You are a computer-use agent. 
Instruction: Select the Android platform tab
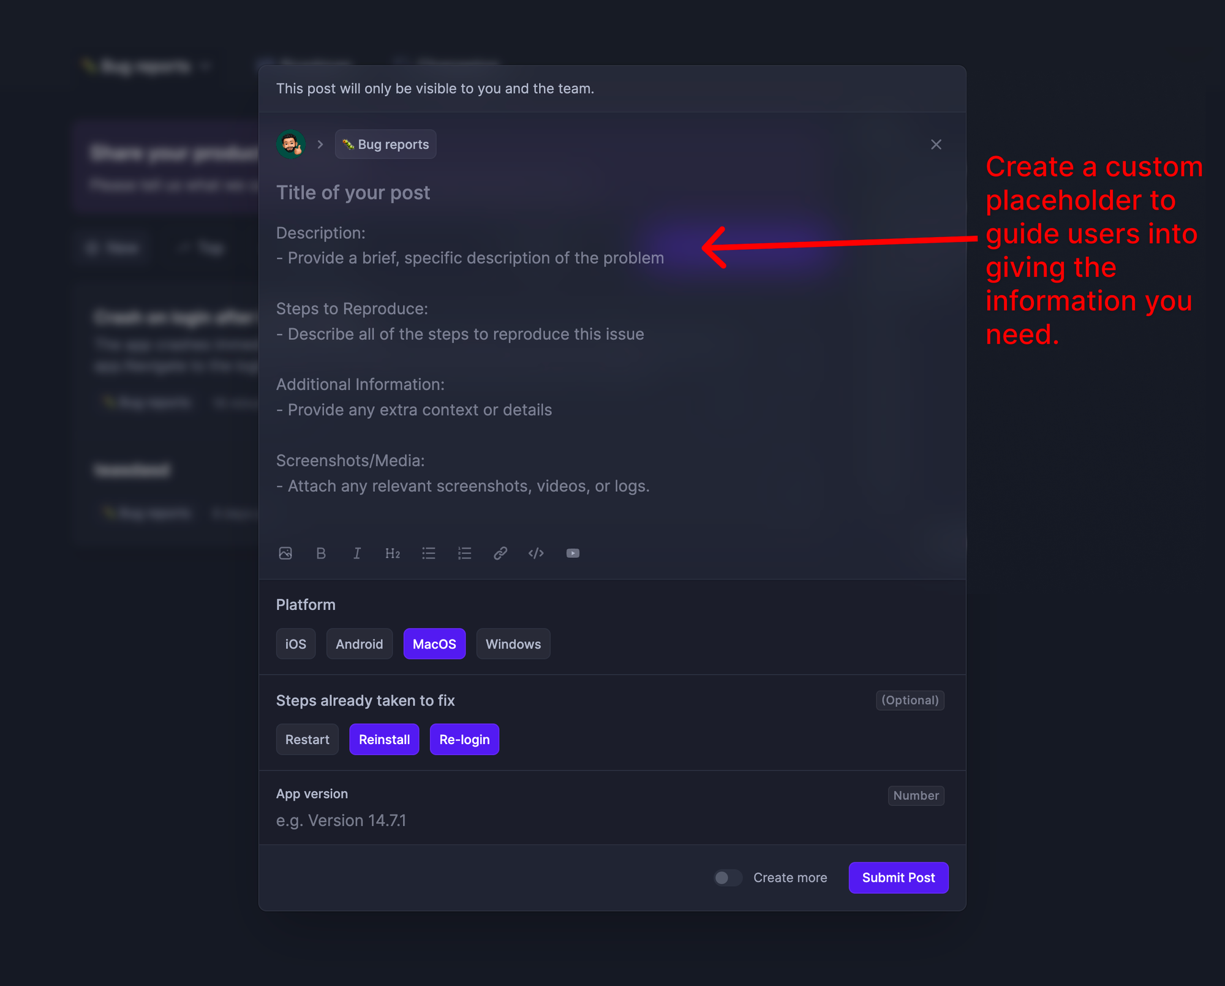pyautogui.click(x=359, y=644)
